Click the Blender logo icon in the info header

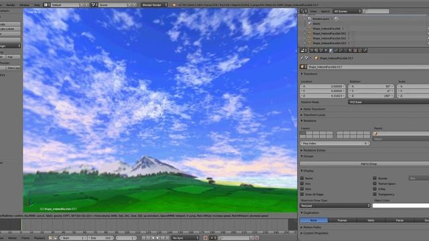point(174,5)
